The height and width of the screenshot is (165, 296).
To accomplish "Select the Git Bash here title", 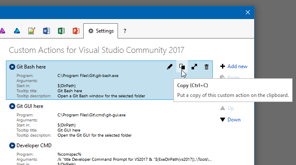I will pos(31,67).
